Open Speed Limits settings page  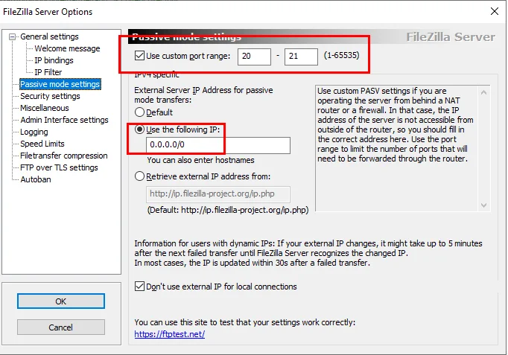pos(42,144)
